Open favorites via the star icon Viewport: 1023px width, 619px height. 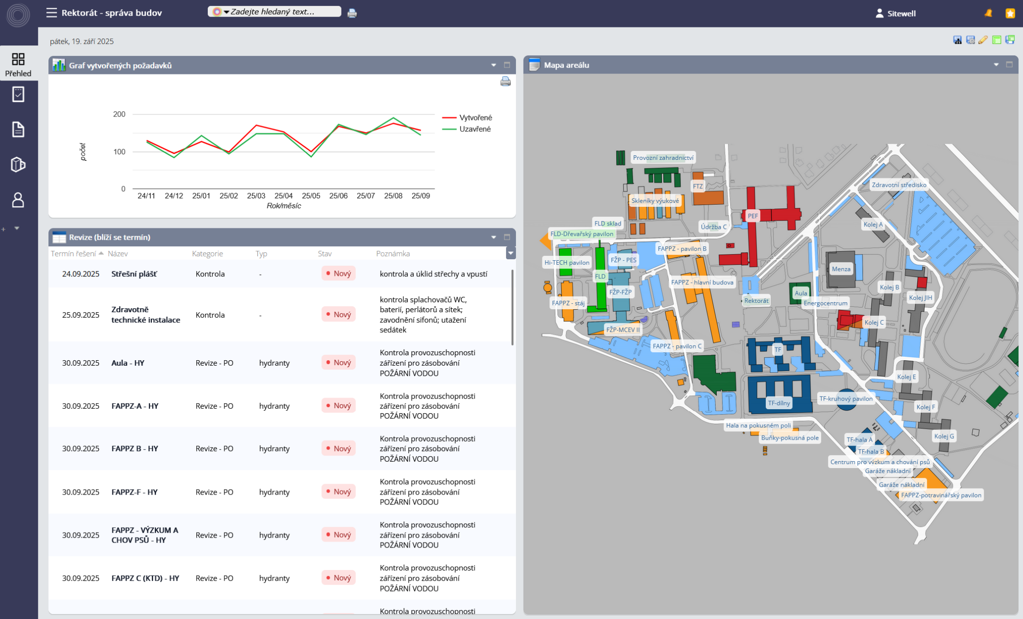tap(1010, 13)
